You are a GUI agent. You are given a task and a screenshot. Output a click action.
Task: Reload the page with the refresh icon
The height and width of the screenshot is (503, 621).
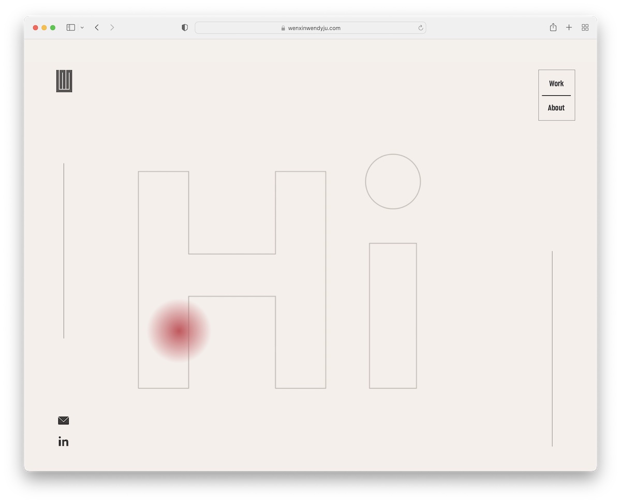421,28
